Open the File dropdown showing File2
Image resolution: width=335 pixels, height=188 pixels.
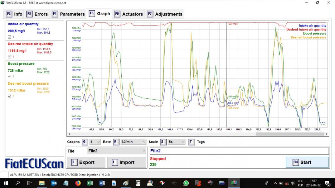117,151
